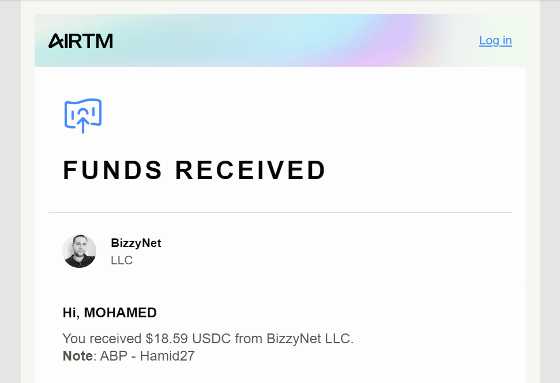Select the ABP - Hamid27 note text
Screen dimensions: 560x383
coord(148,356)
